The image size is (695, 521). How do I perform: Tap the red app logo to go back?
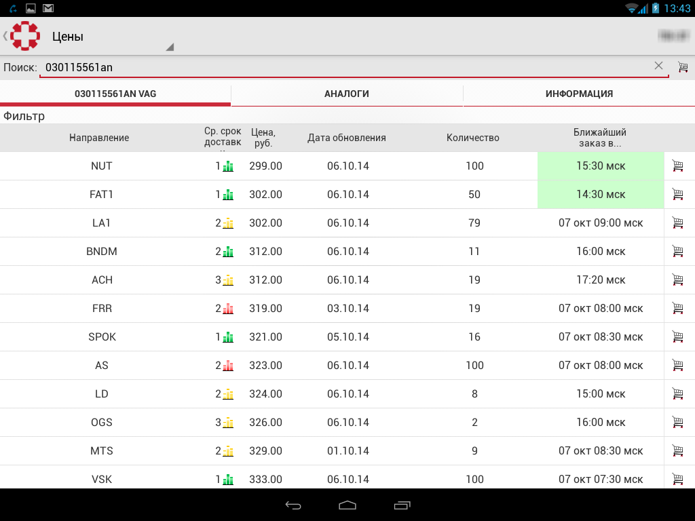click(x=25, y=36)
